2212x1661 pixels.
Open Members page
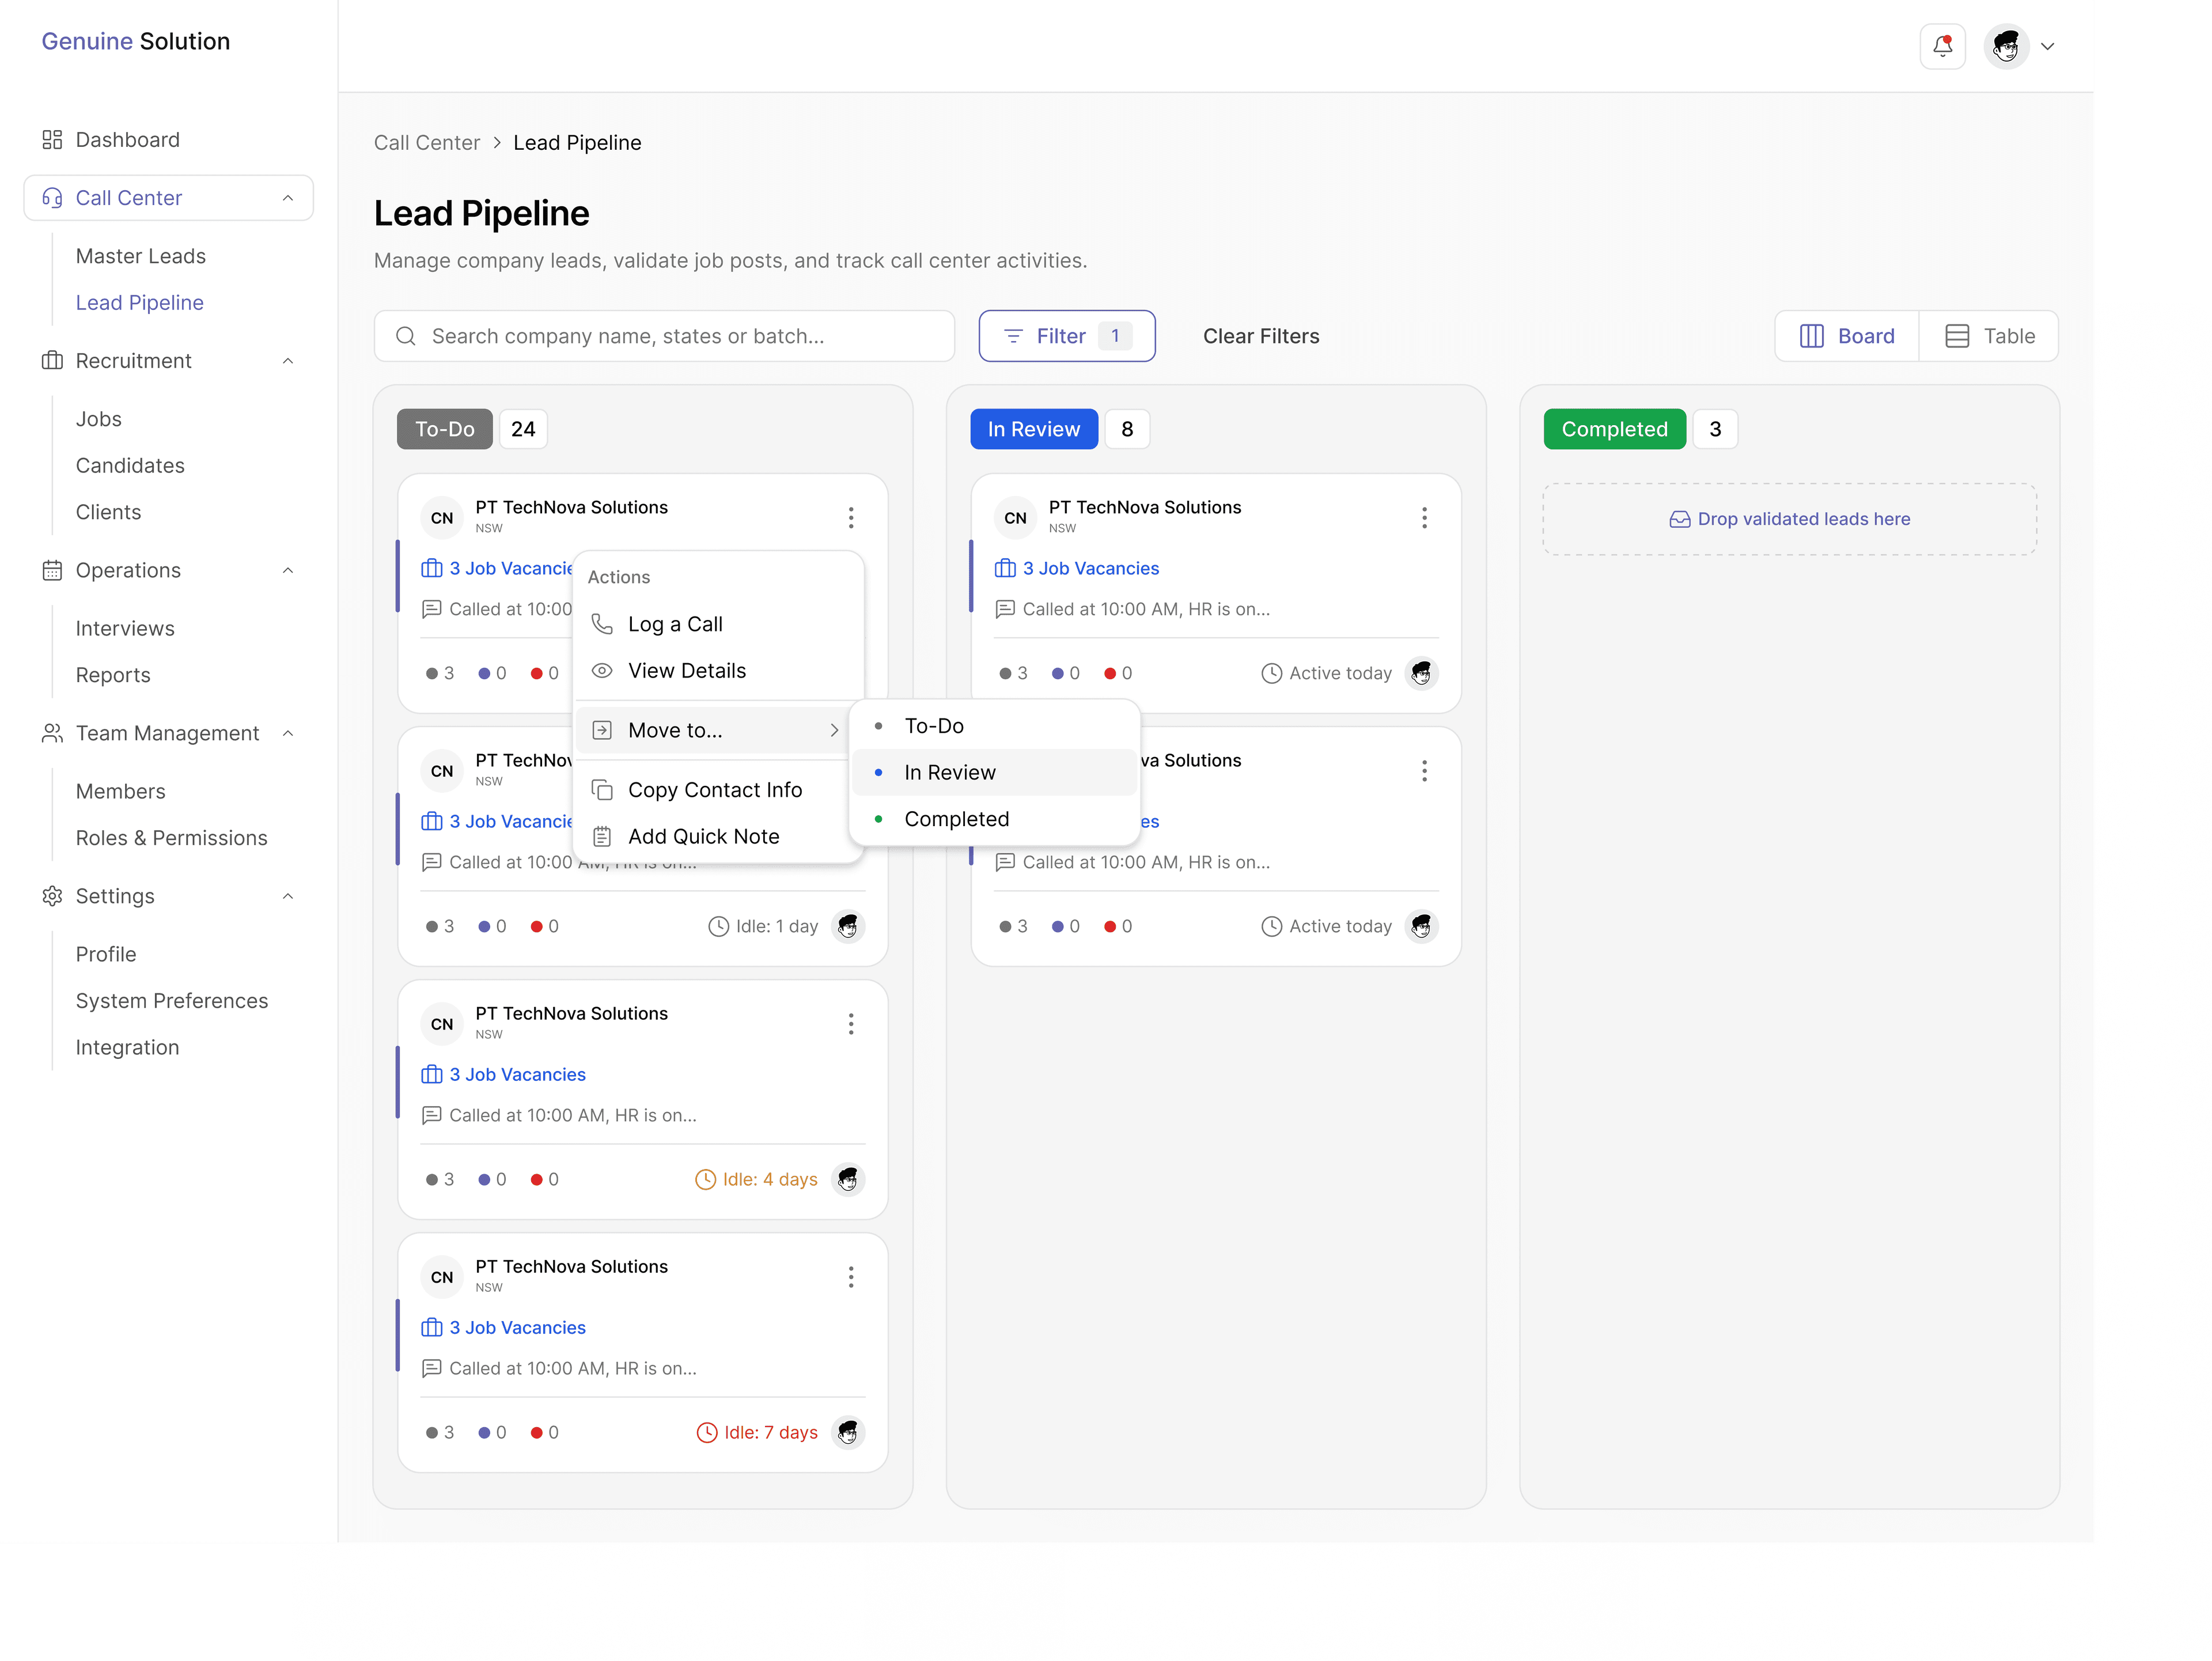pyautogui.click(x=121, y=792)
